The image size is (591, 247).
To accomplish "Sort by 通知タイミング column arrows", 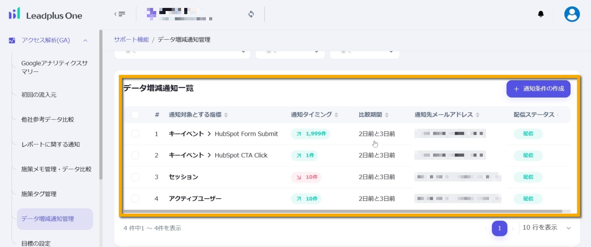I will click(x=336, y=115).
